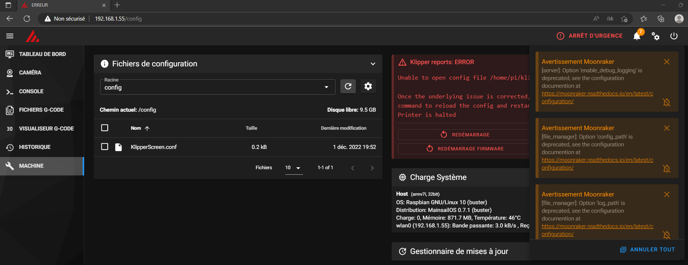Go to previous files page
This screenshot has height=265, width=688.
click(352, 168)
